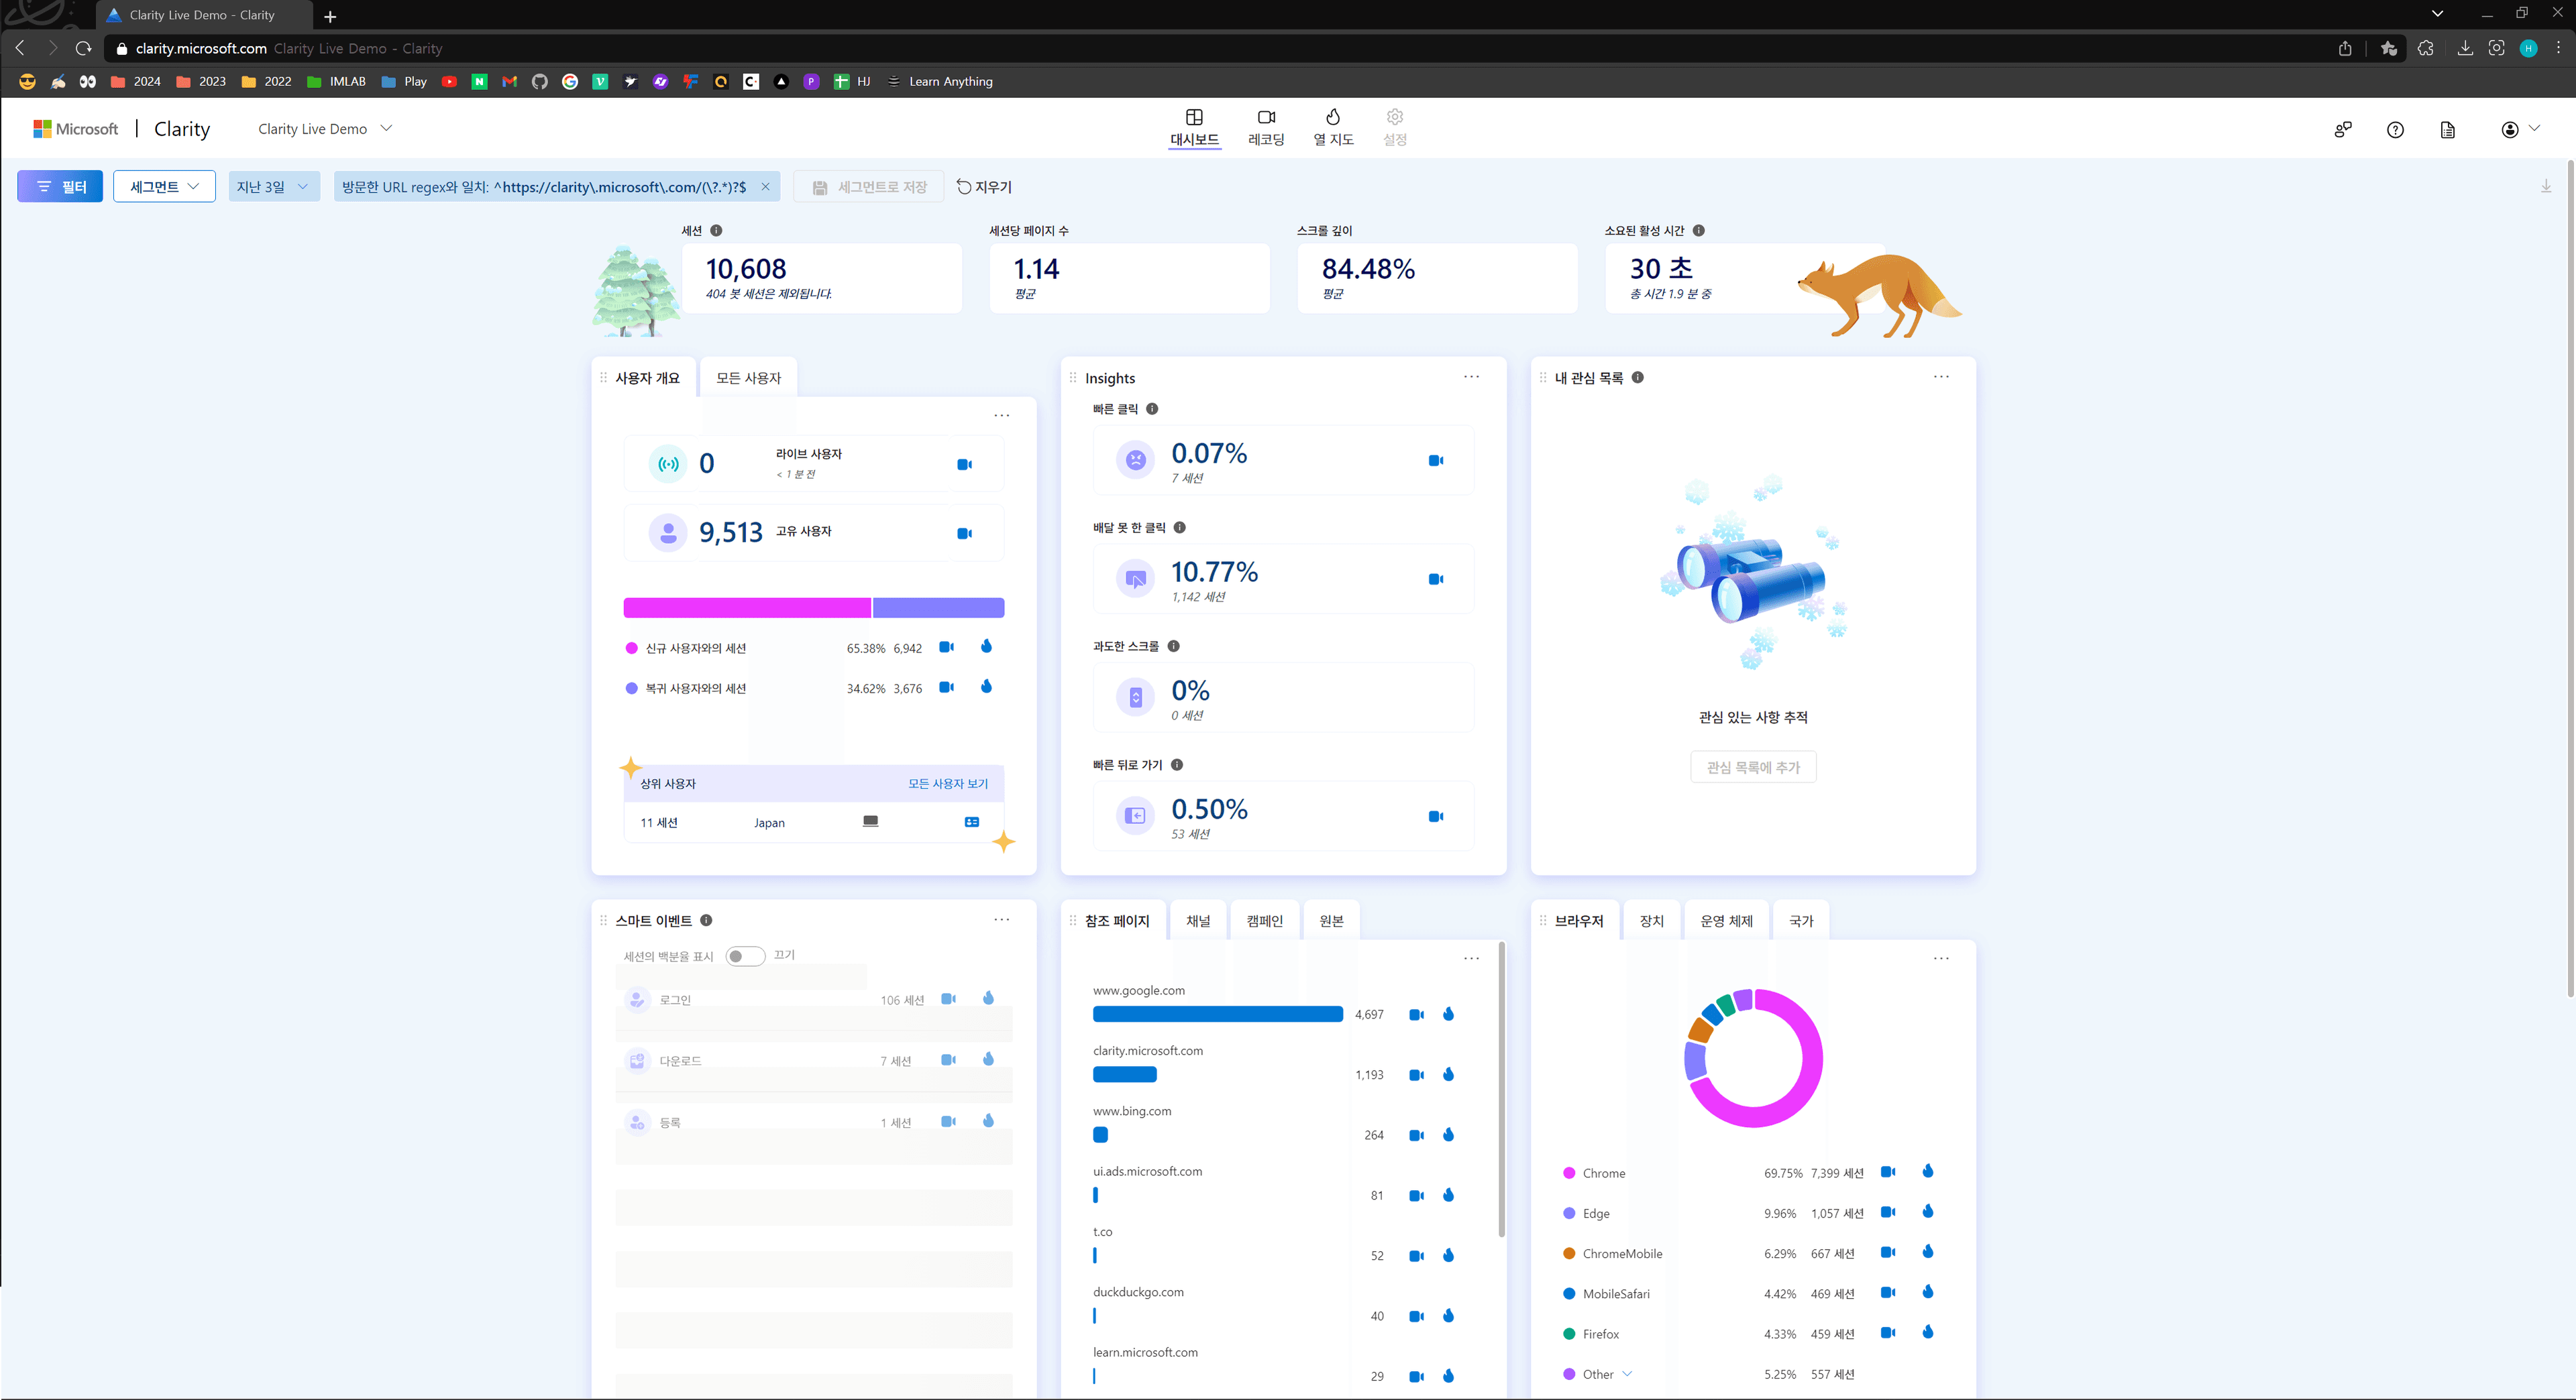Open the 설정 settings page
This screenshot has width=2576, height=1400.
coord(1394,127)
